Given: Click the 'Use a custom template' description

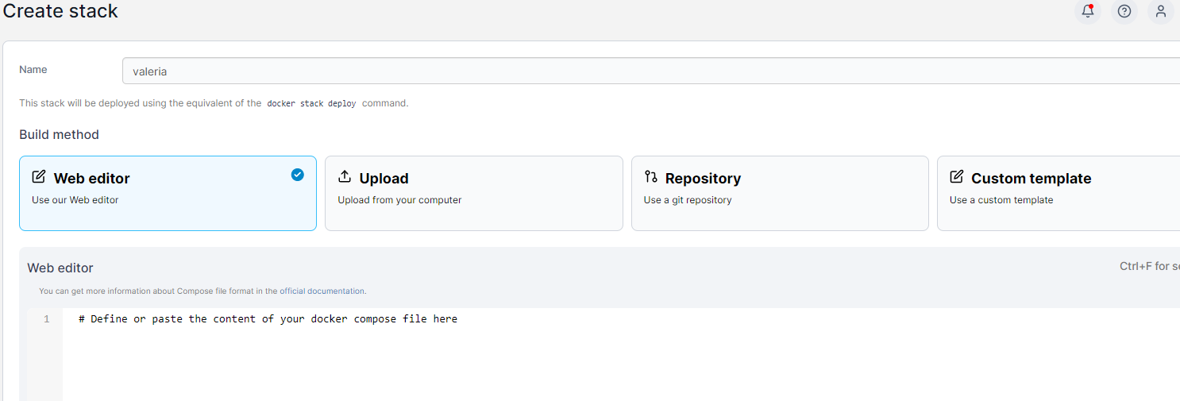Looking at the screenshot, I should click(x=1001, y=200).
